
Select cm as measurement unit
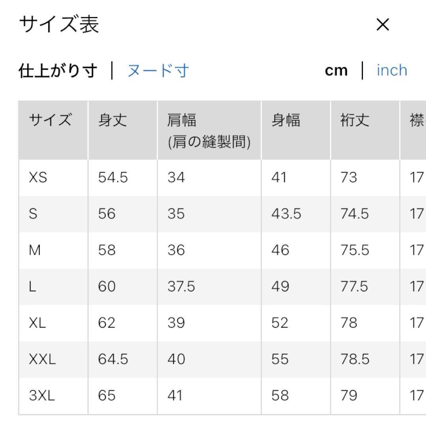pos(336,71)
